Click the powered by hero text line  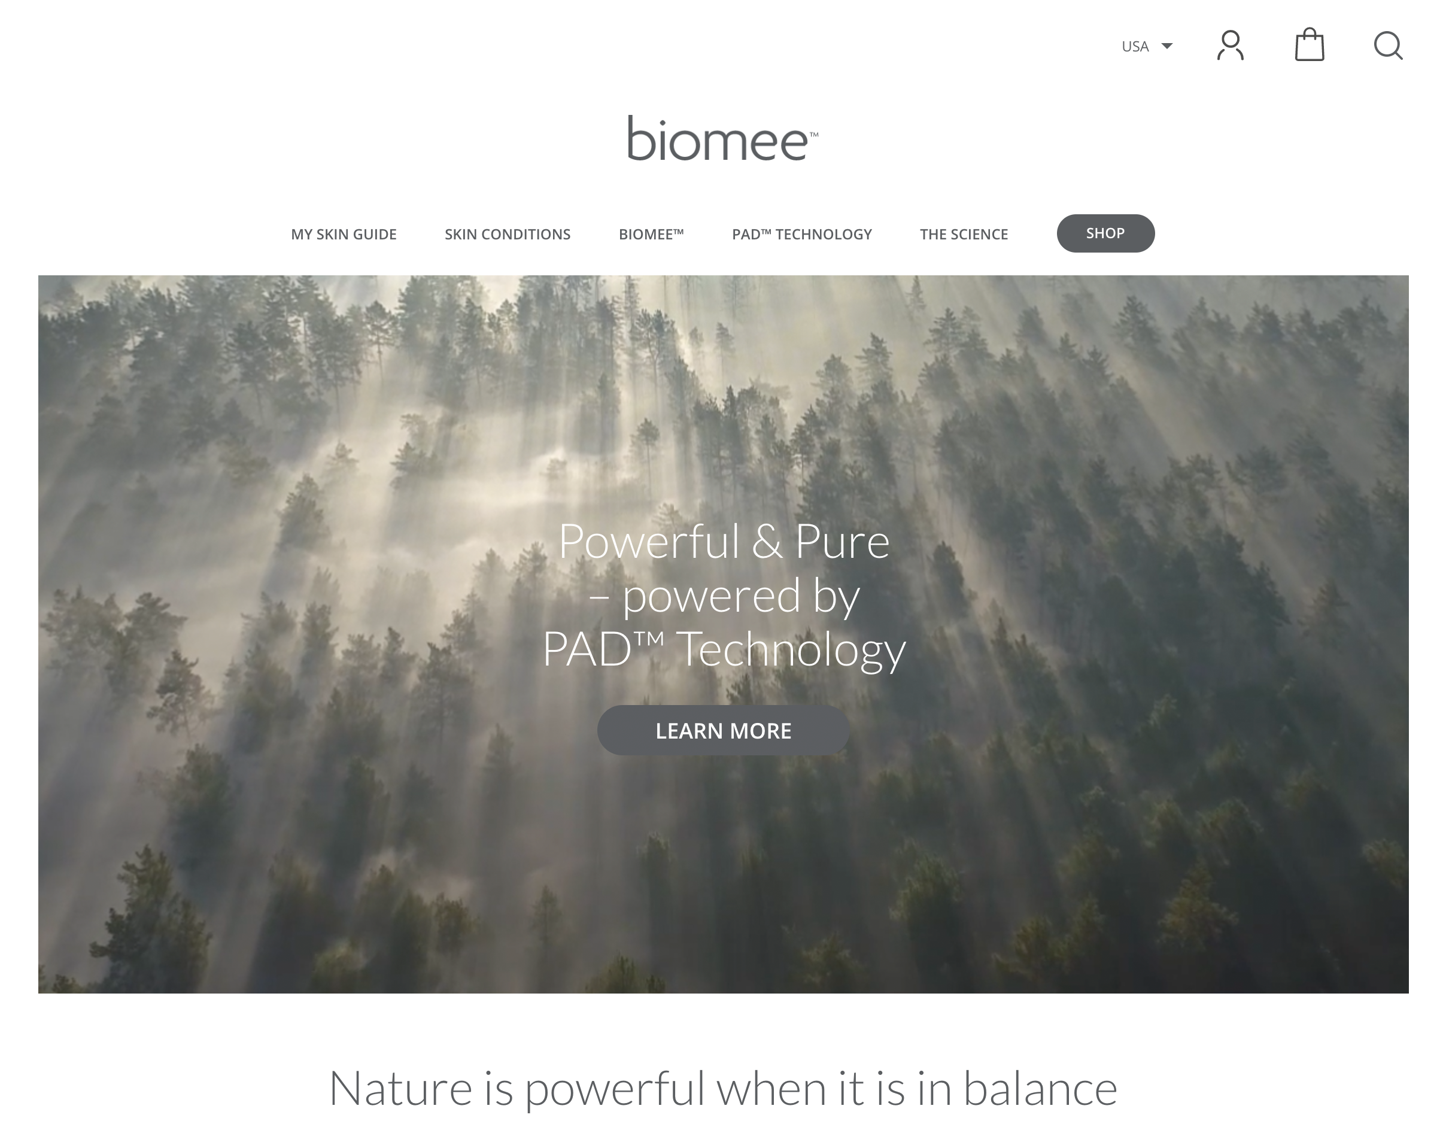tap(724, 596)
